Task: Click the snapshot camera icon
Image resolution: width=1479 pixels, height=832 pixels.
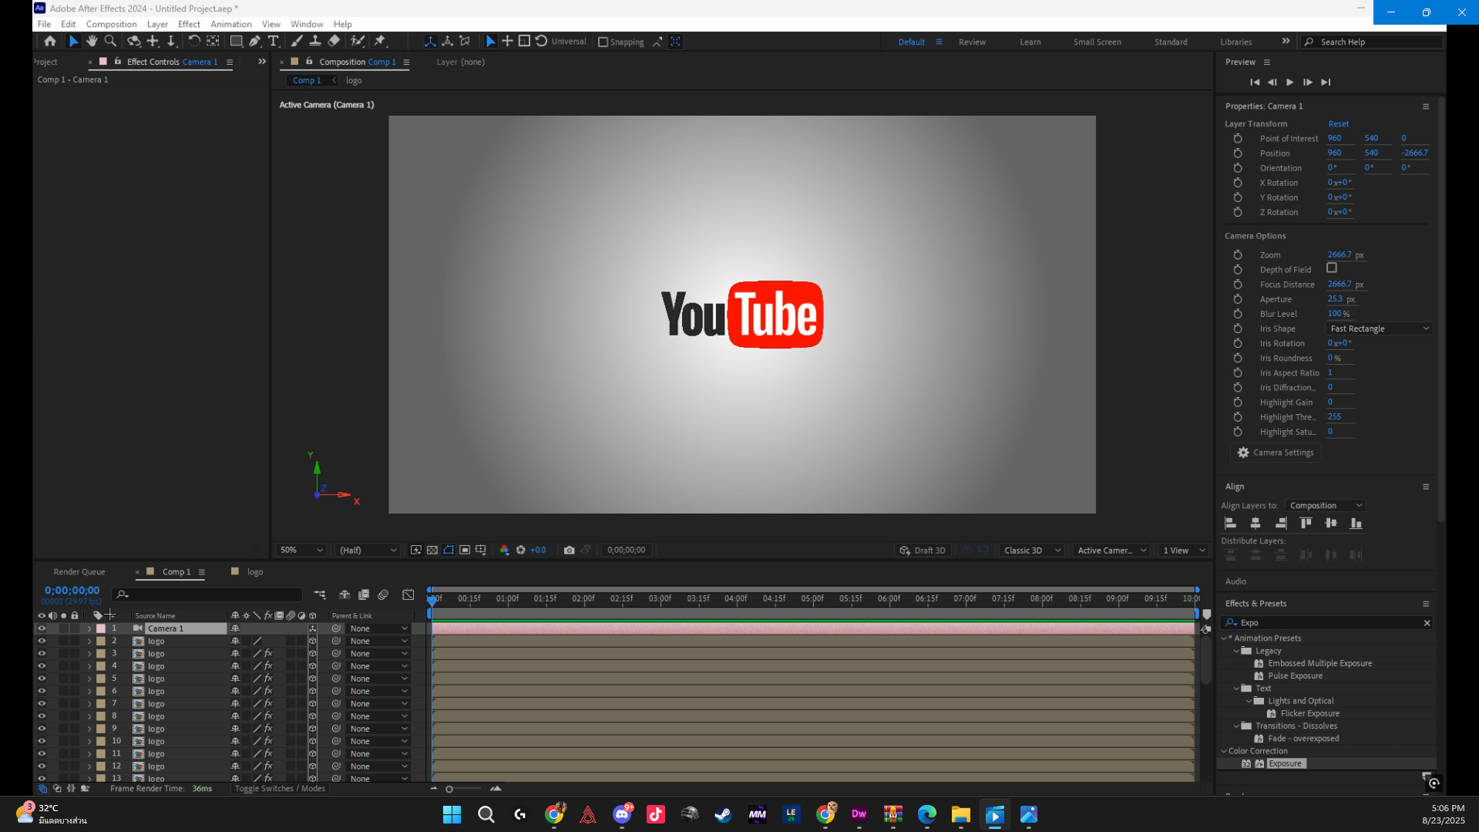Action: pyautogui.click(x=569, y=550)
